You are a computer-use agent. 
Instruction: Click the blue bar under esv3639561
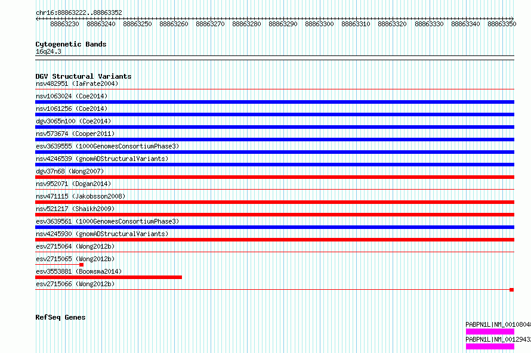tap(274, 227)
